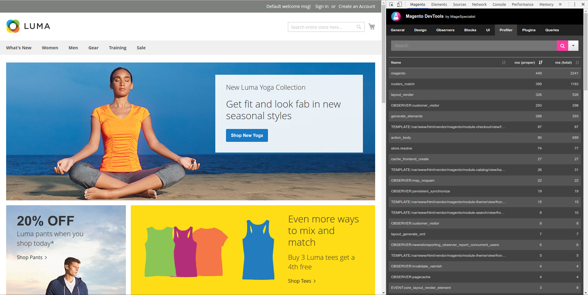Open the What's New menu

[x=19, y=48]
